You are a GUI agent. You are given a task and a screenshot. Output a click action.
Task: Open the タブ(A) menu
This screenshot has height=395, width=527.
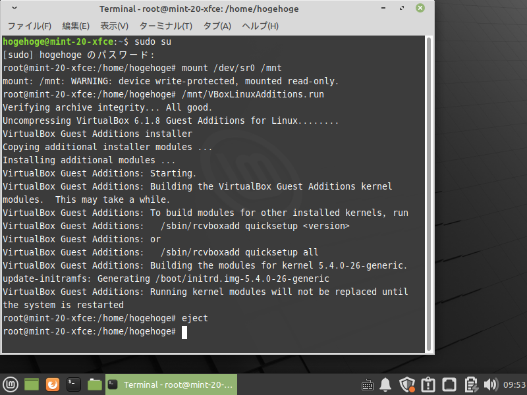pyautogui.click(x=217, y=26)
